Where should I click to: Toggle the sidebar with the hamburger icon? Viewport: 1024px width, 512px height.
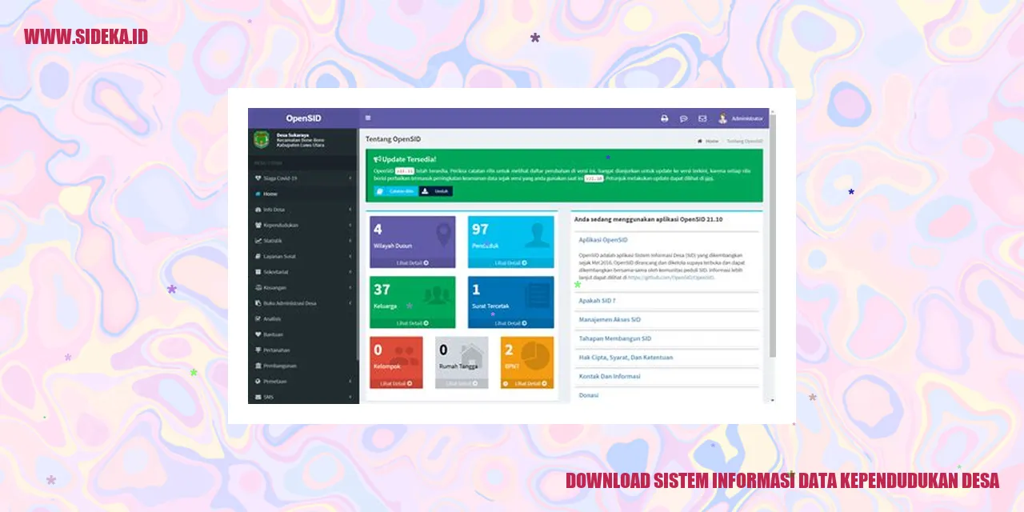pos(368,118)
